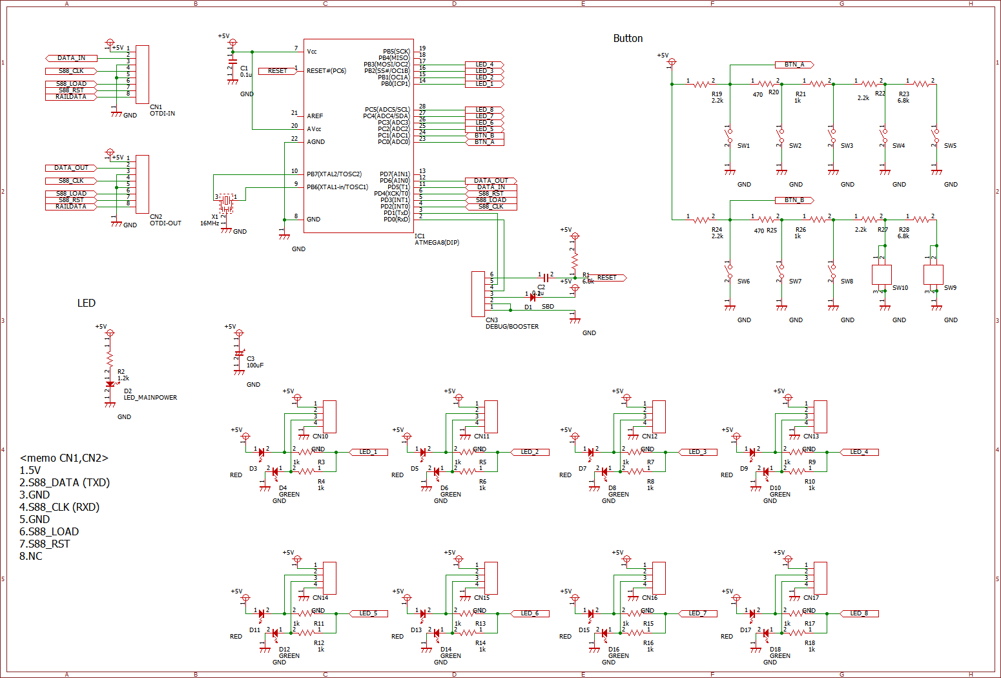The height and width of the screenshot is (678, 1001).
Task: Click connector CN10 symbol
Action: [329, 416]
